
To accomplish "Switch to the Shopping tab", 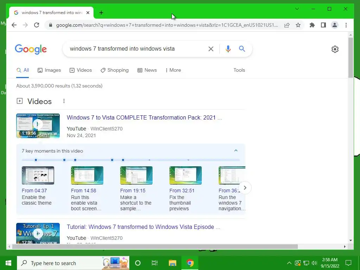I will (x=115, y=70).
